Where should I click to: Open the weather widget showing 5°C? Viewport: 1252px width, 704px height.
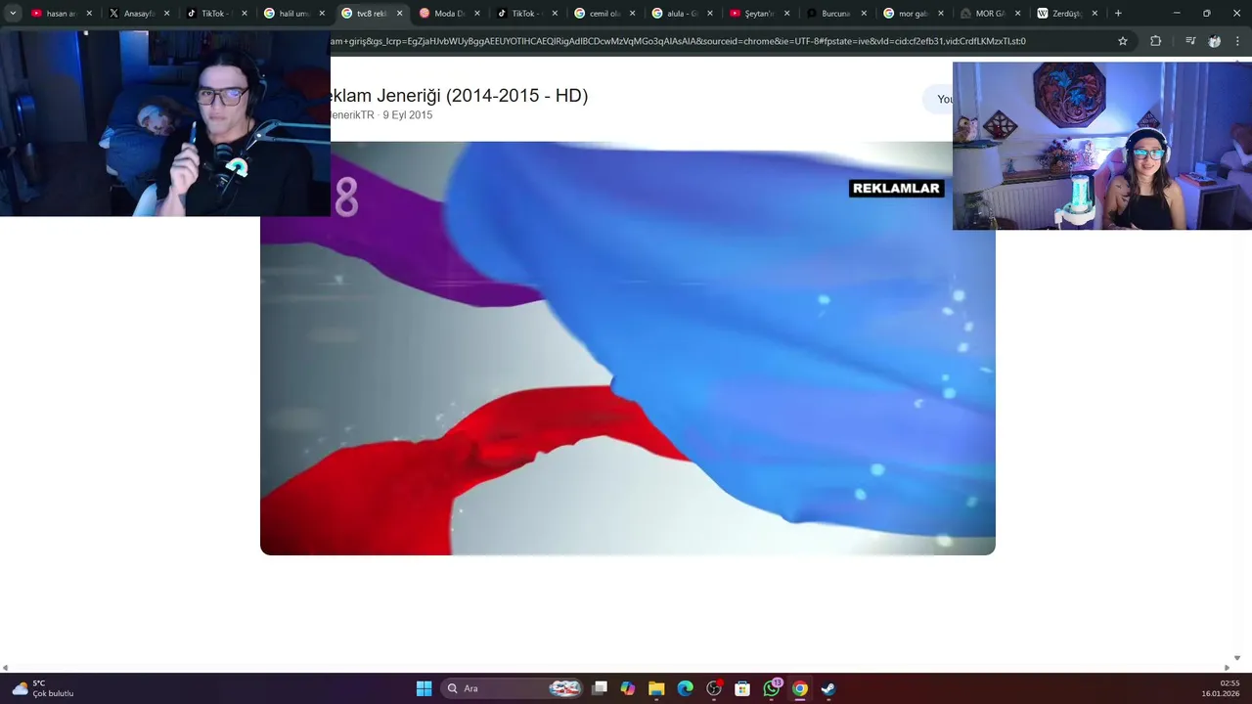[x=43, y=688]
